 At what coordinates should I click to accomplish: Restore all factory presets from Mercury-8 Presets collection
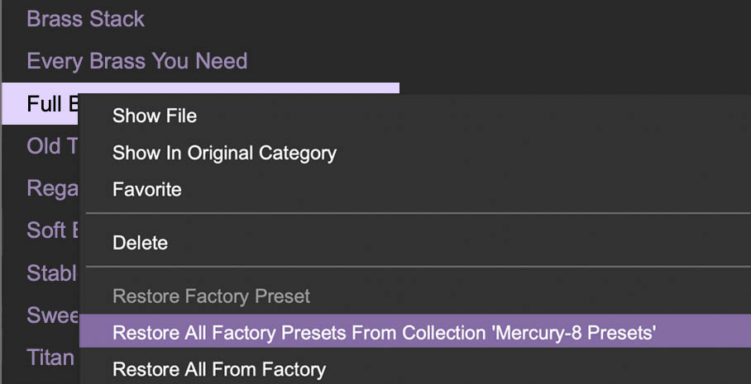(384, 333)
